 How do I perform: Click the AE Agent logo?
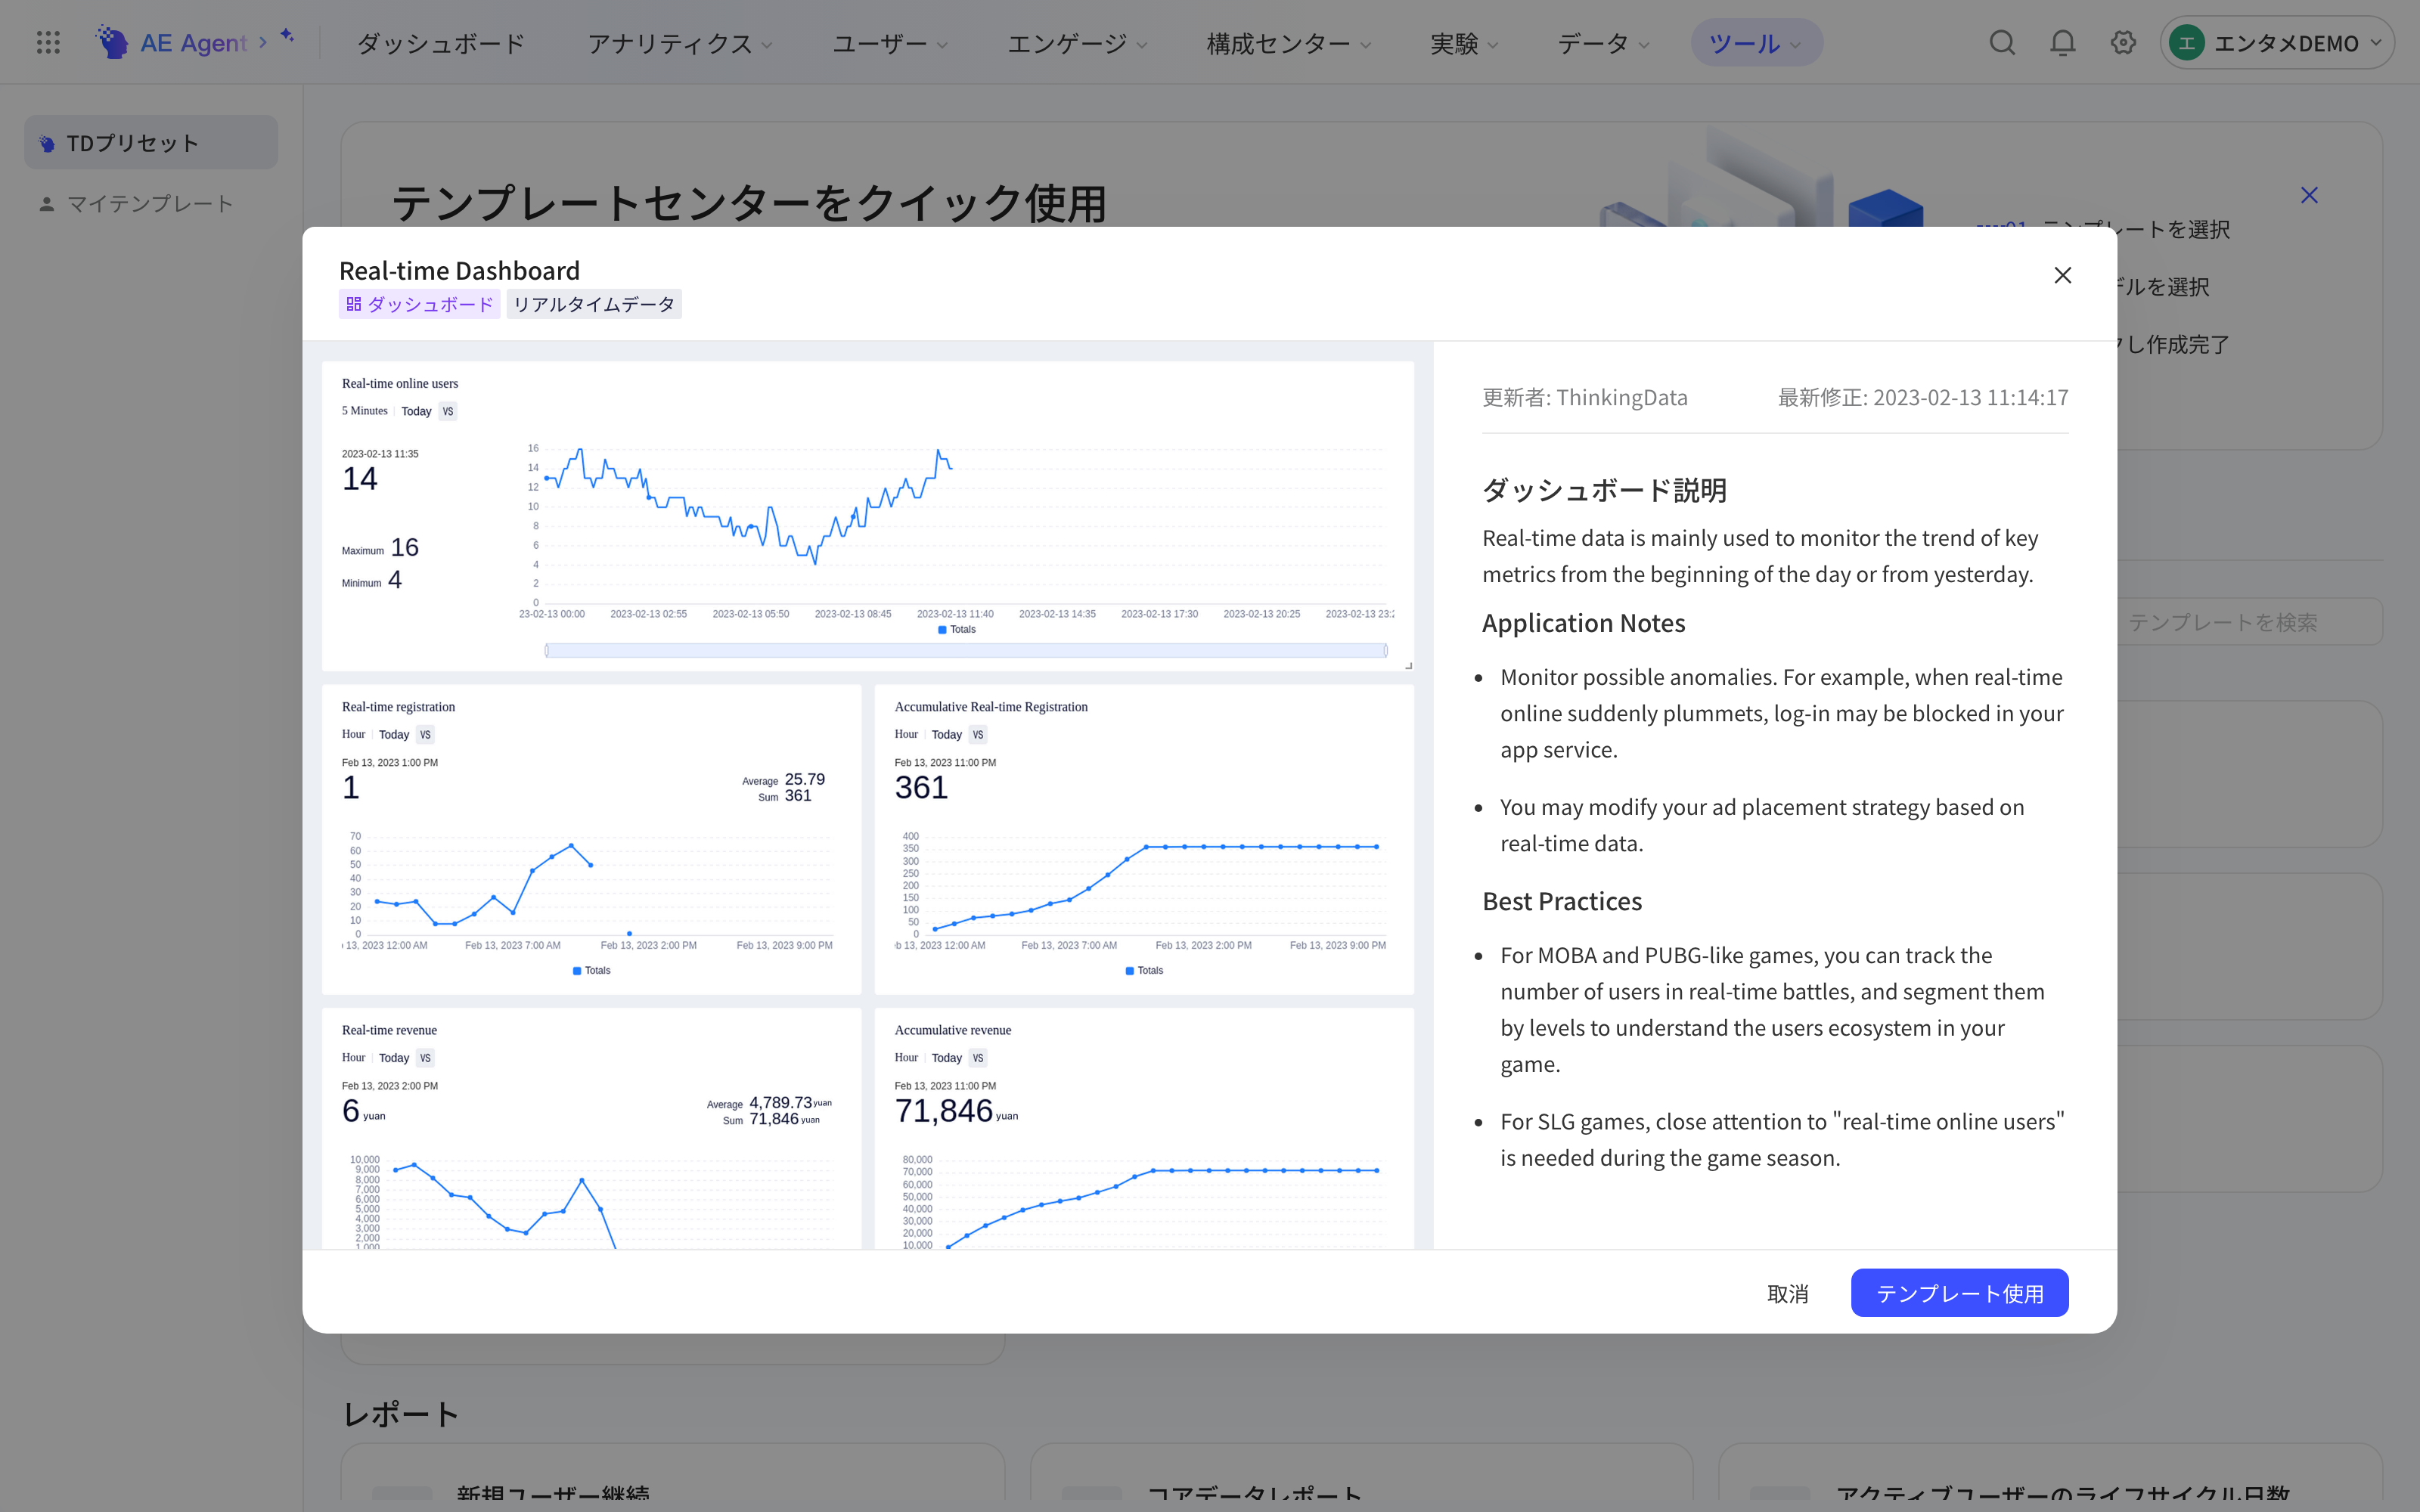coord(171,42)
